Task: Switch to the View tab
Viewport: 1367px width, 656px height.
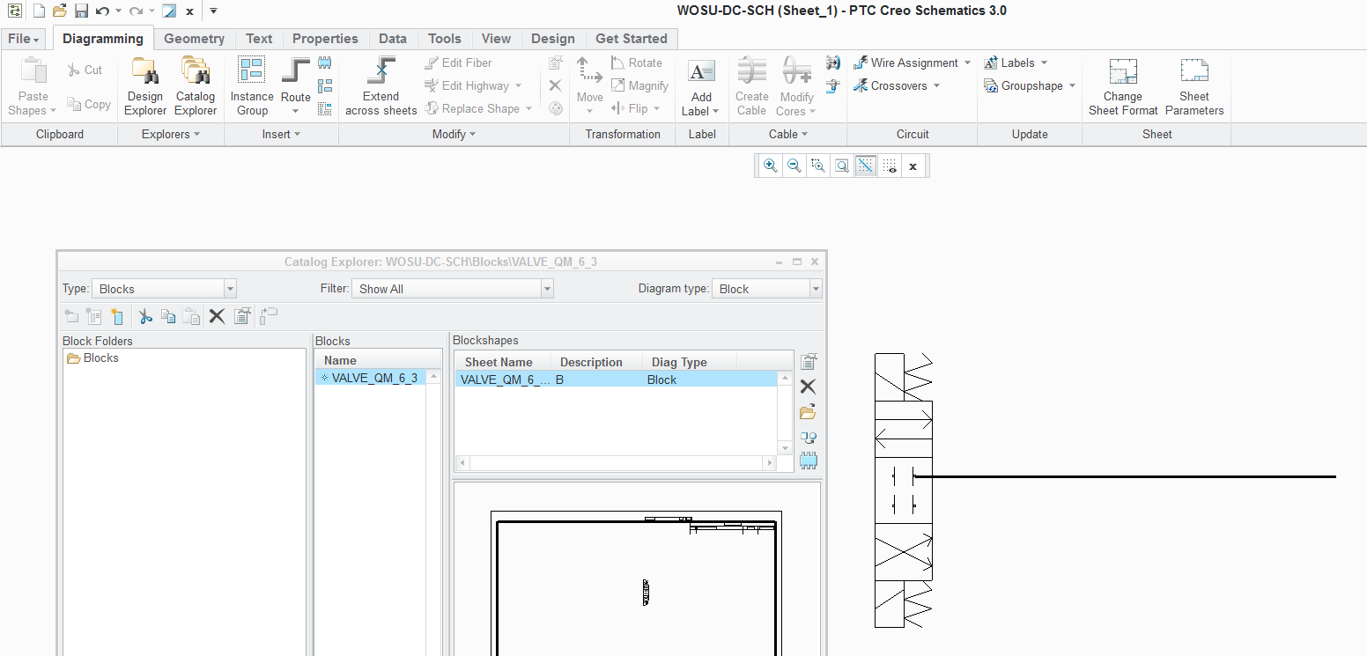Action: (496, 39)
